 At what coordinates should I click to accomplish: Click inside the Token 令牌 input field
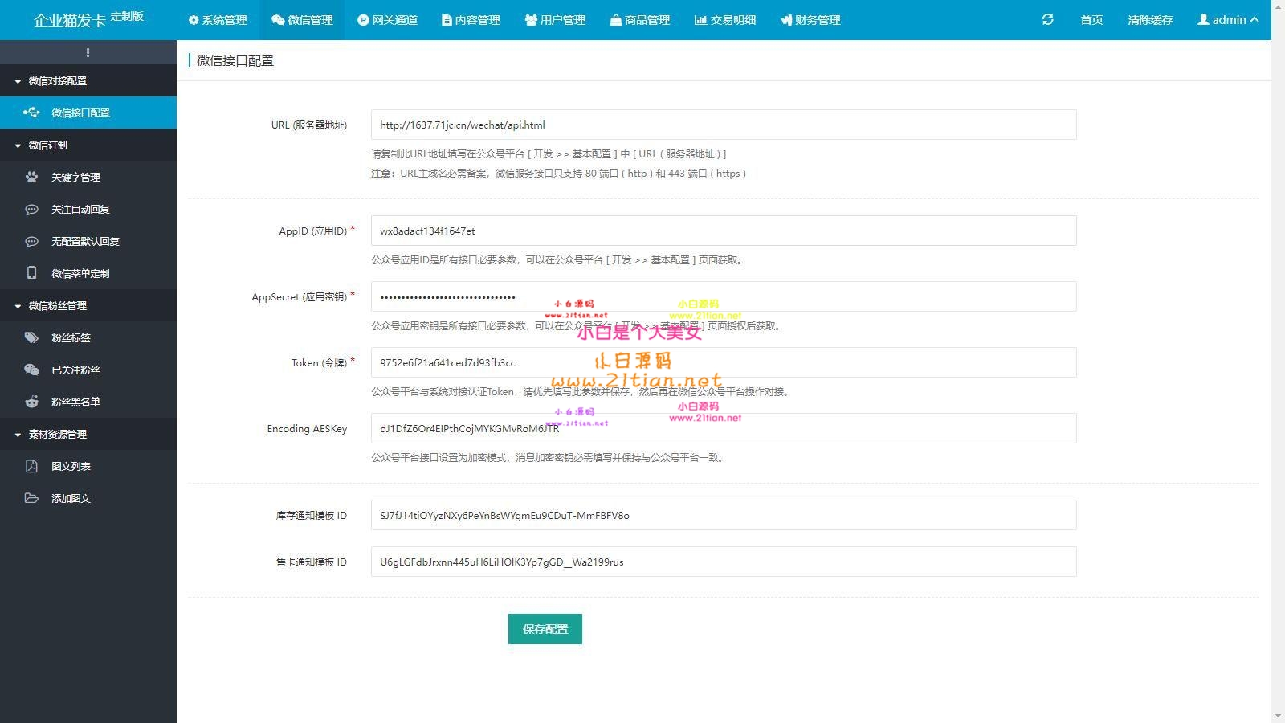click(x=723, y=362)
